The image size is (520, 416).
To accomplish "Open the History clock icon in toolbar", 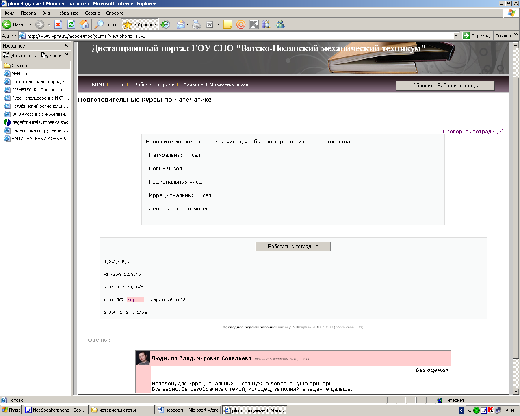I will (165, 24).
